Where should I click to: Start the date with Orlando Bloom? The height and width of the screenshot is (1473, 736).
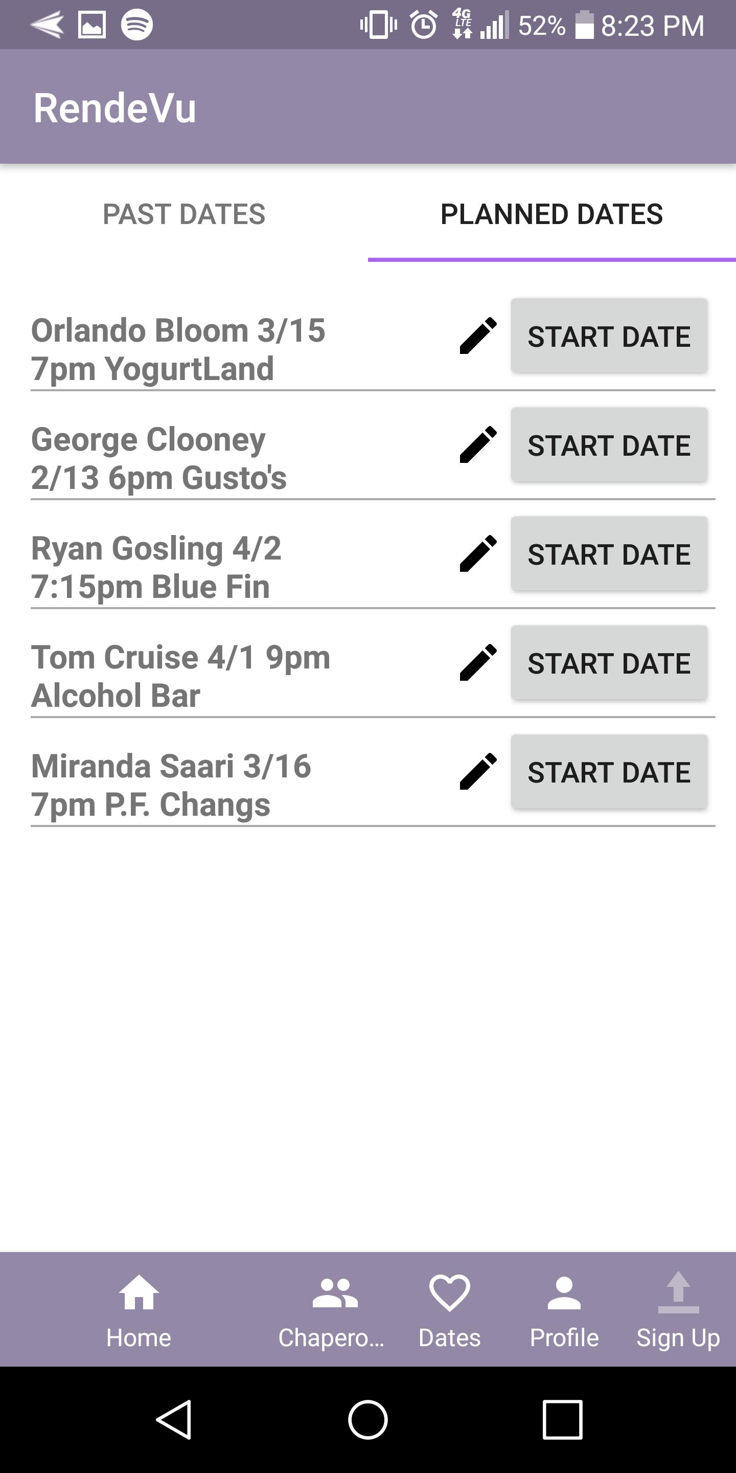pos(609,336)
